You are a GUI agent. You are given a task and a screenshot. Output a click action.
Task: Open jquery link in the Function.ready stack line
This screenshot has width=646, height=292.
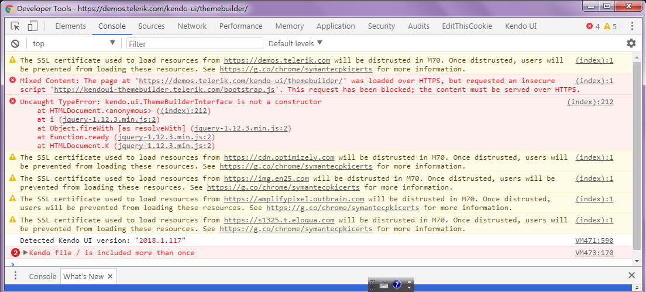coord(164,137)
